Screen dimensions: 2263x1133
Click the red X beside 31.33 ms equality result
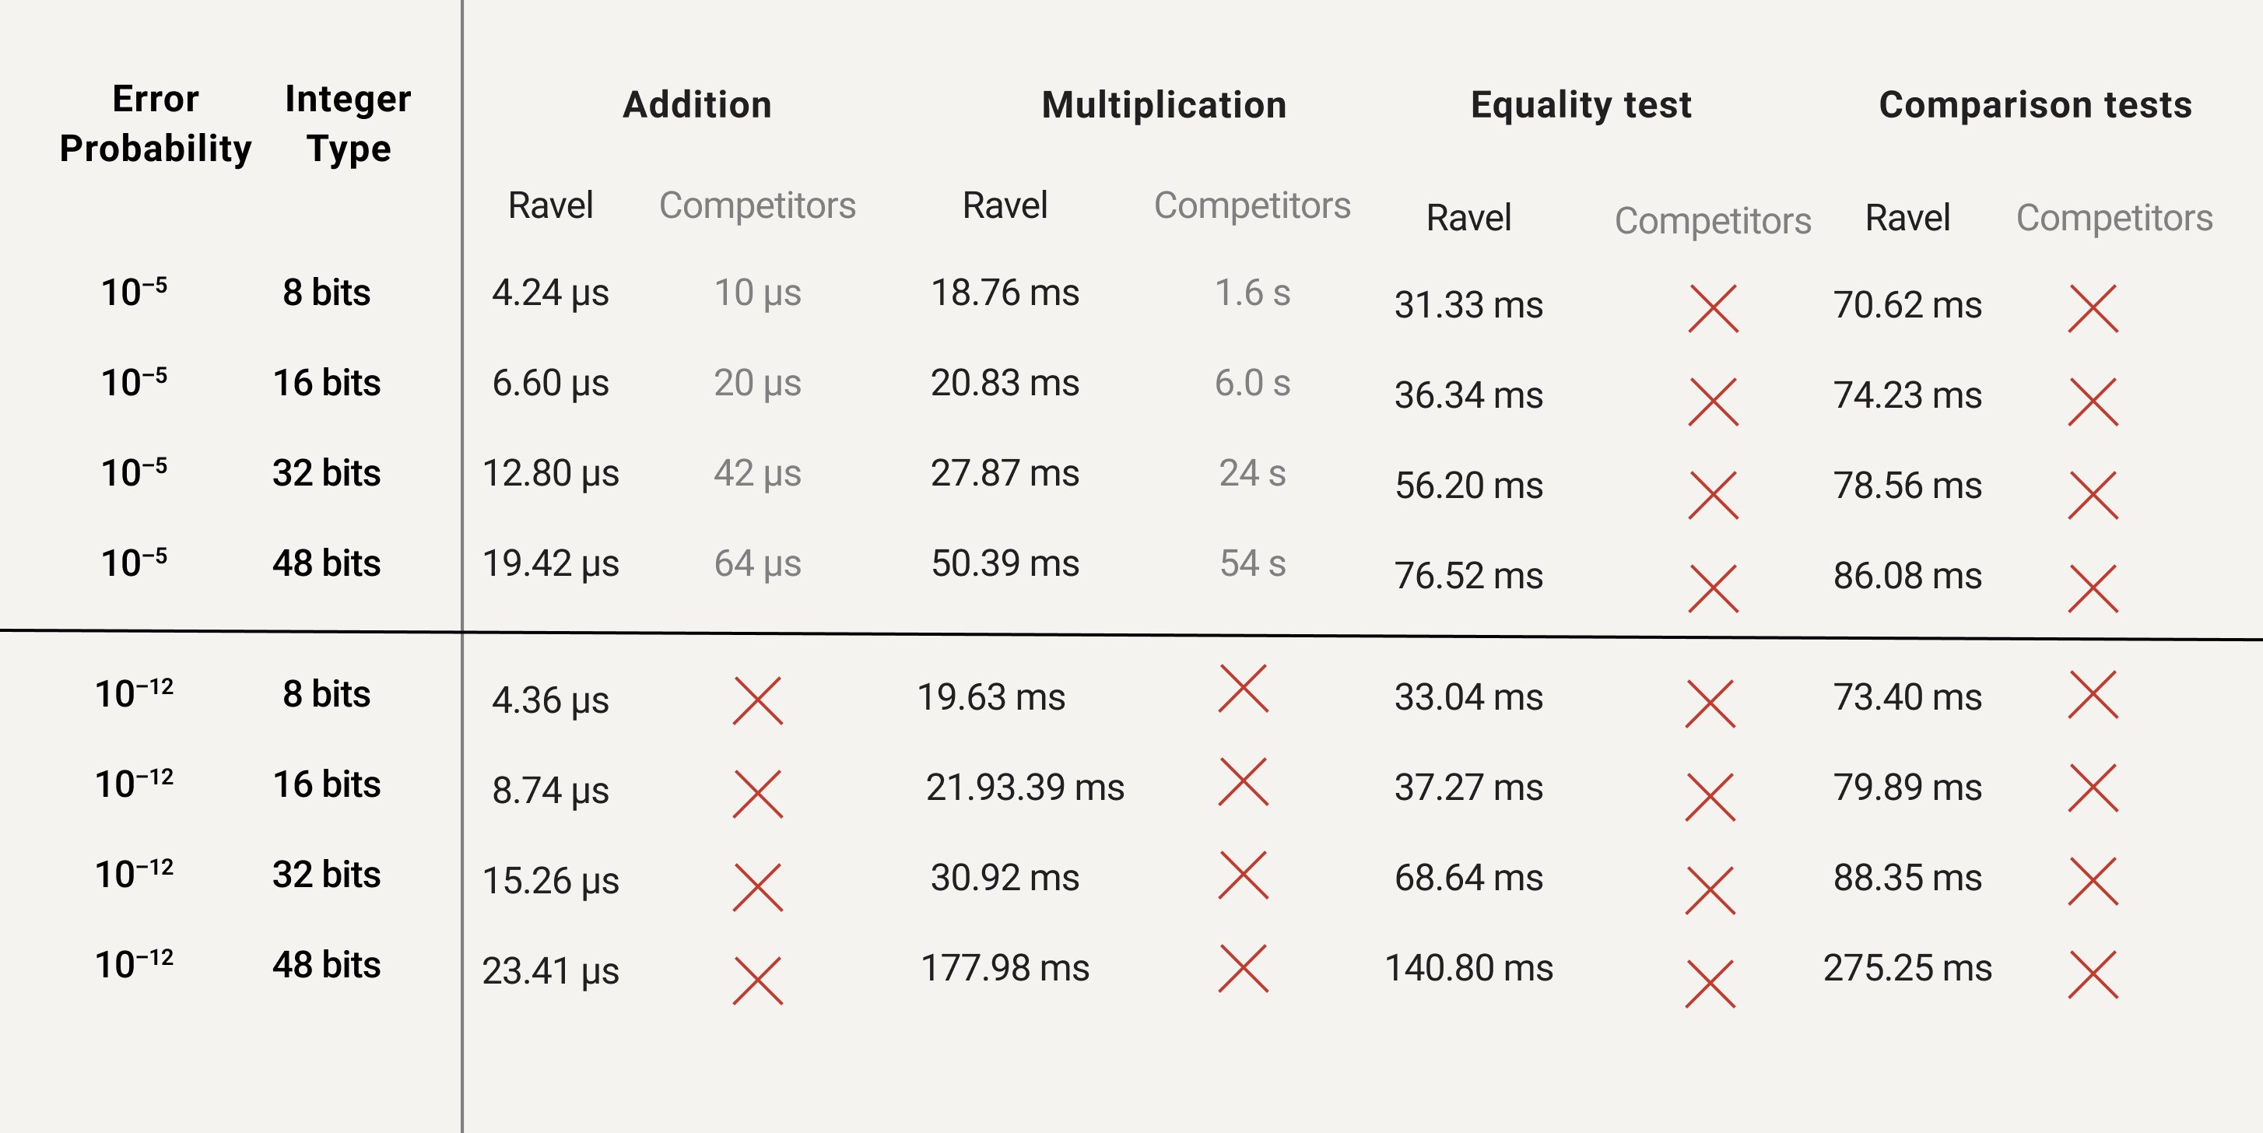coord(1713,308)
